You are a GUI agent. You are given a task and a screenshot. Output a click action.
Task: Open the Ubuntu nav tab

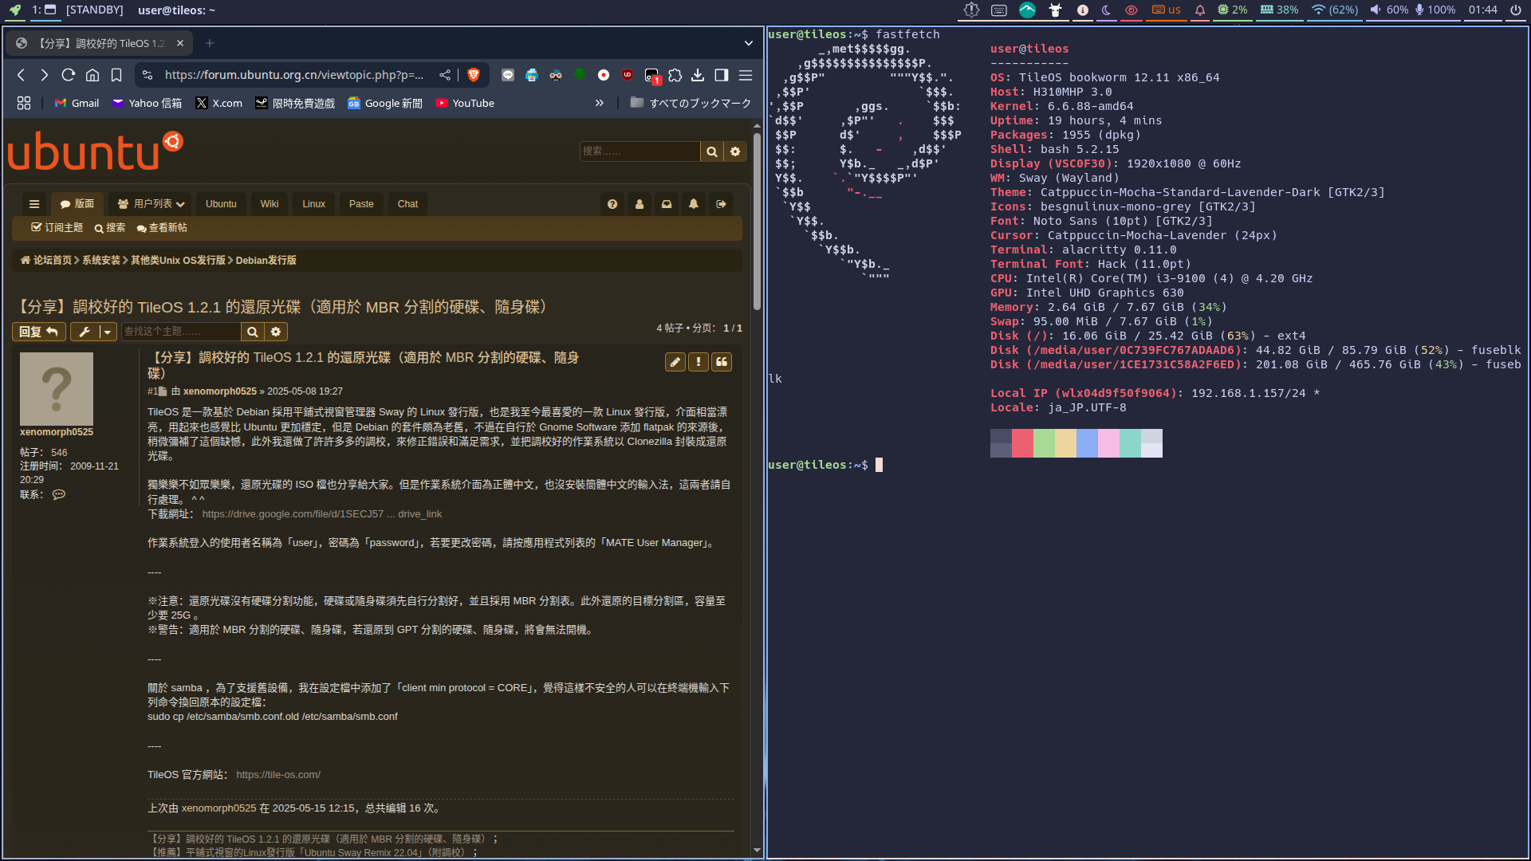[221, 204]
